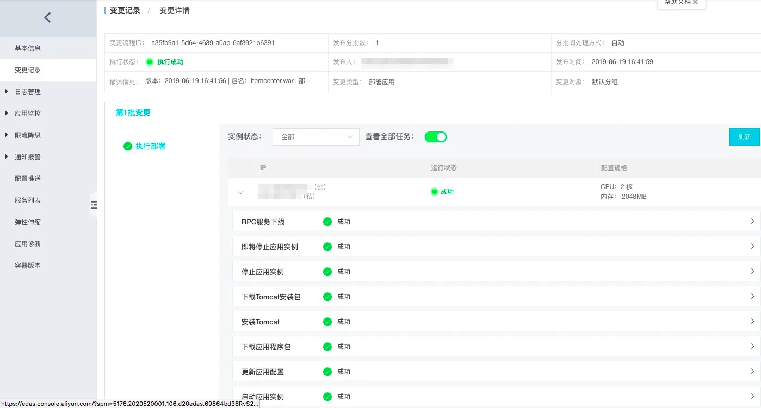Expand 即将停止应用实例 step details arrow
The width and height of the screenshot is (761, 408).
752,247
